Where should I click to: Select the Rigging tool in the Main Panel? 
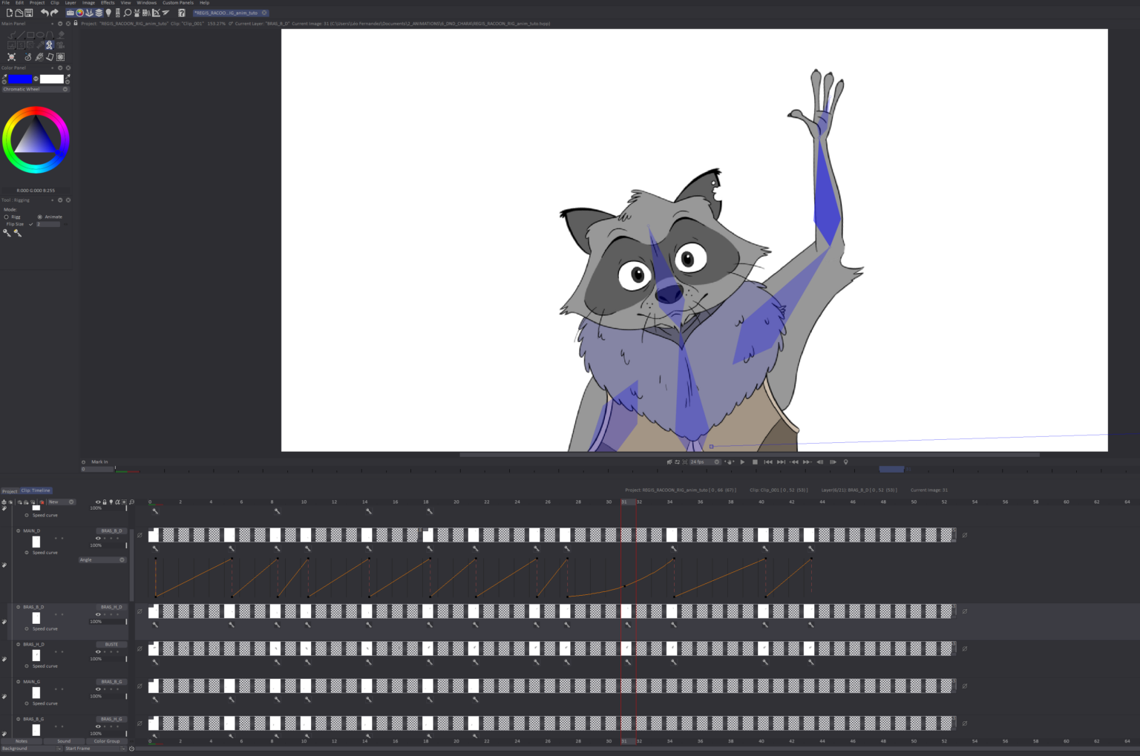50,45
